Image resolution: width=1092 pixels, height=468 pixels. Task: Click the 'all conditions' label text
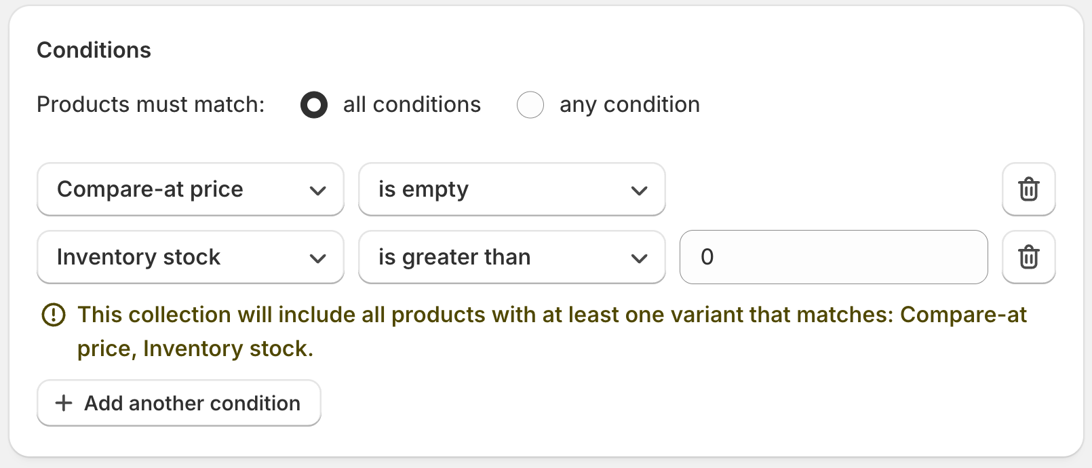412,104
